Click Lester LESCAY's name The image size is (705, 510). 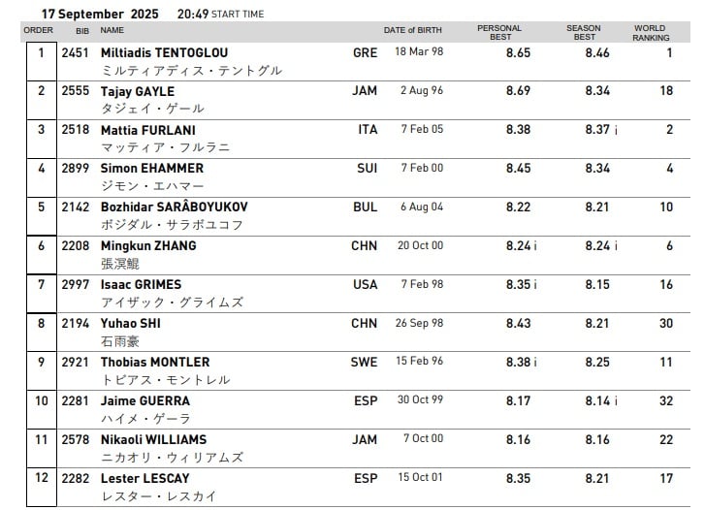(144, 479)
